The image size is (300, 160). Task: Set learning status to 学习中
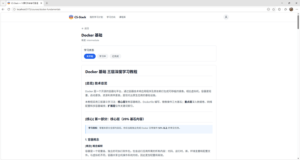pyautogui.click(x=103, y=56)
